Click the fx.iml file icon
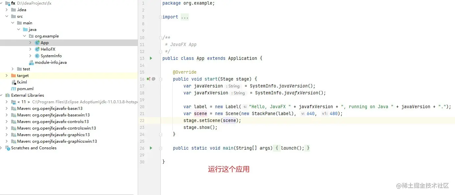The image size is (455, 195). [13, 82]
